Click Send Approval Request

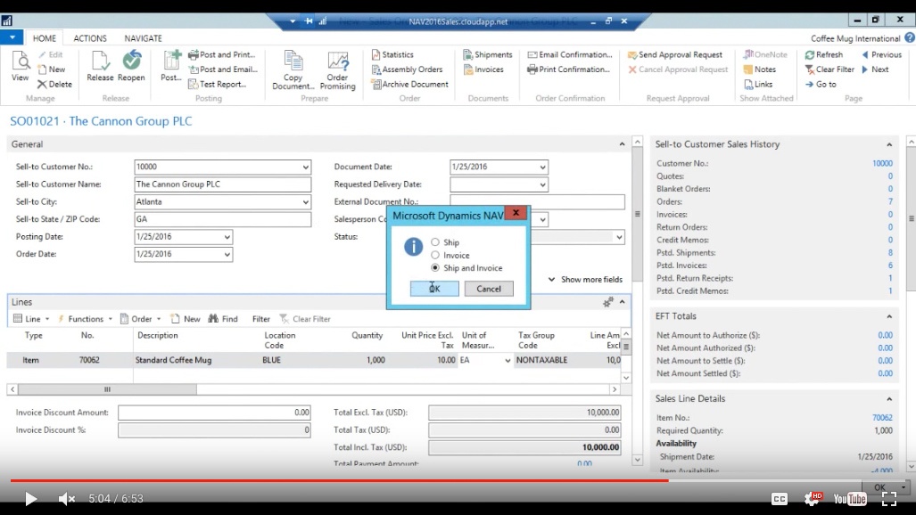675,54
